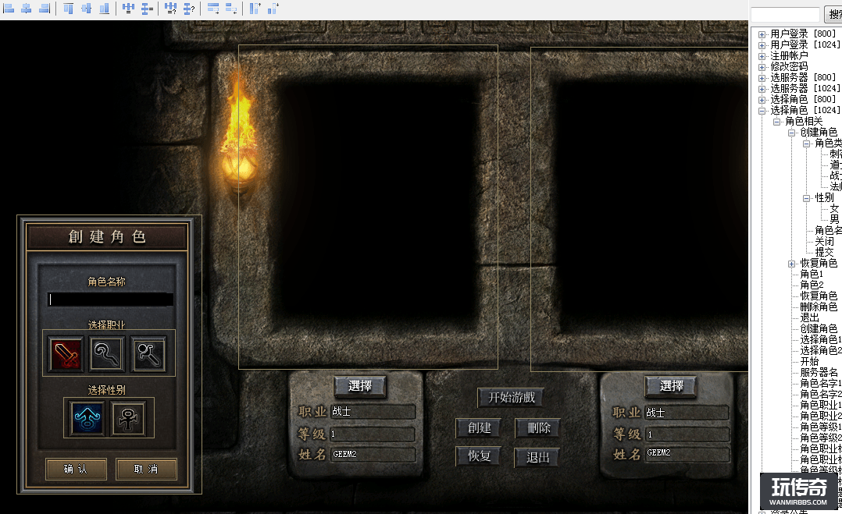This screenshot has width=842, height=514.
Task: Choose the blue highlighted male gender icon
Action: coord(87,418)
